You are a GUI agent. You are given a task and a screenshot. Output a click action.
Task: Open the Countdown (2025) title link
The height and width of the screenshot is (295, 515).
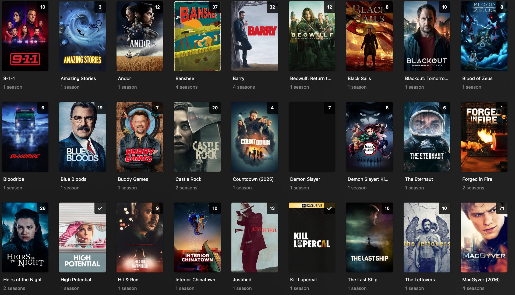click(x=253, y=179)
